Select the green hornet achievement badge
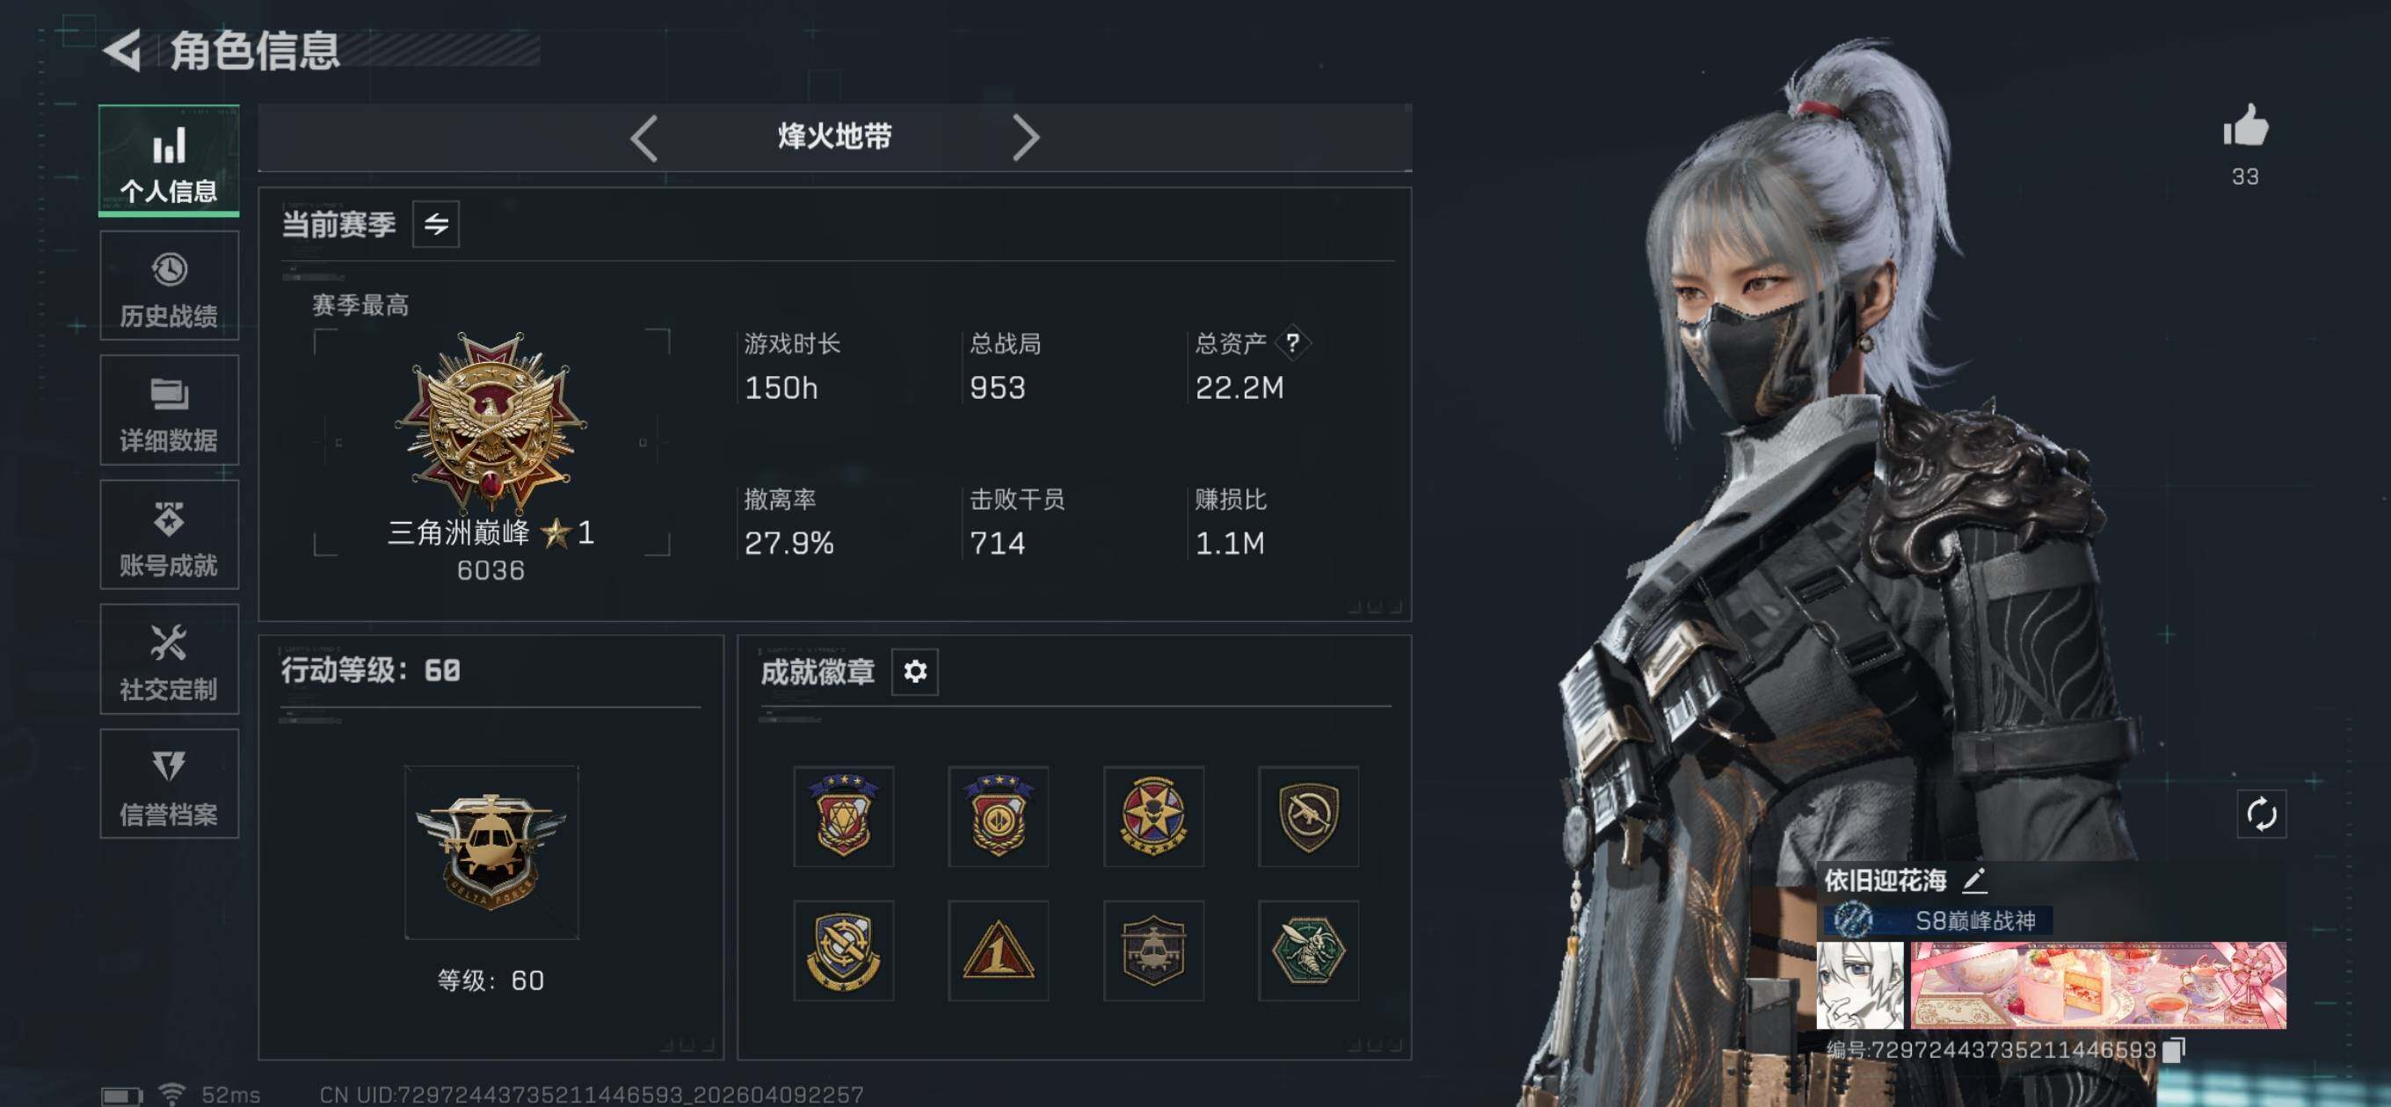2391x1107 pixels. pyautogui.click(x=1308, y=949)
